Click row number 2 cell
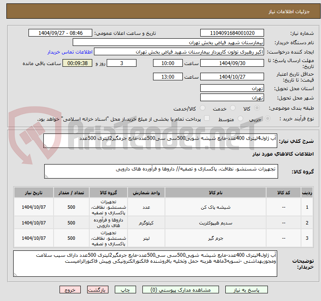Viewport: 321px width, 301px height. pos(307,223)
